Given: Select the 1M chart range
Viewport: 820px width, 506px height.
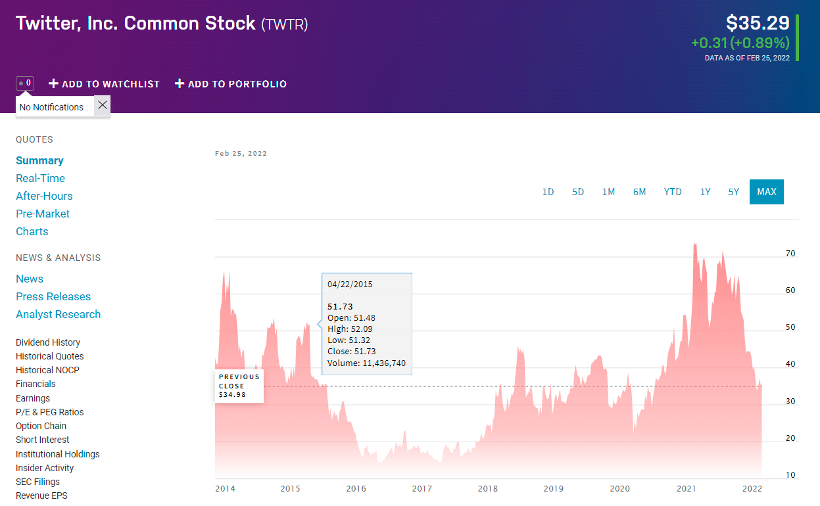Looking at the screenshot, I should (x=608, y=192).
